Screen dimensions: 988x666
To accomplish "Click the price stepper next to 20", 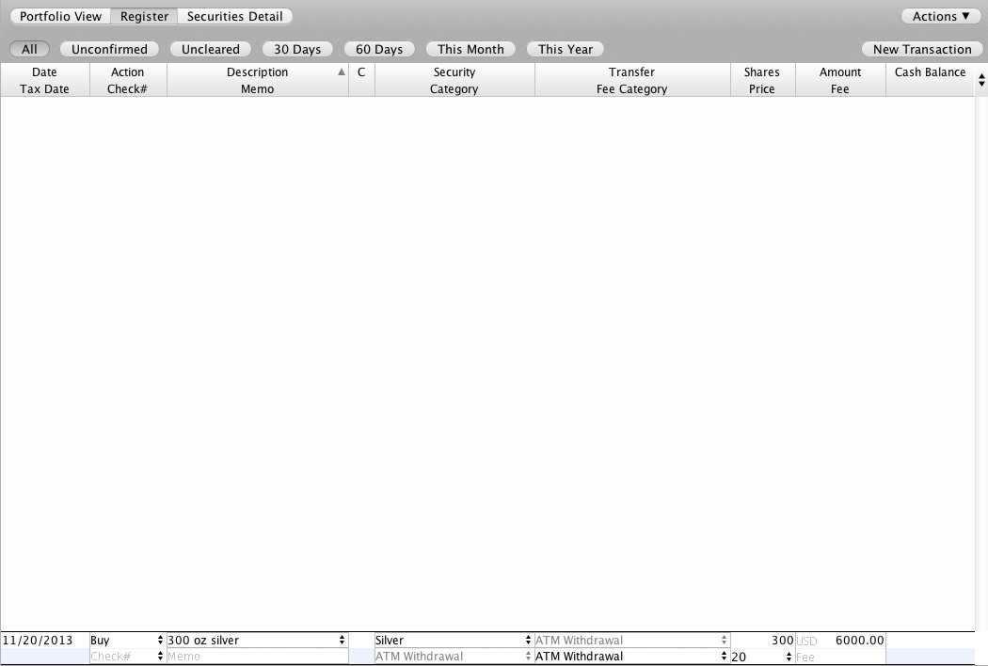I will [x=789, y=657].
